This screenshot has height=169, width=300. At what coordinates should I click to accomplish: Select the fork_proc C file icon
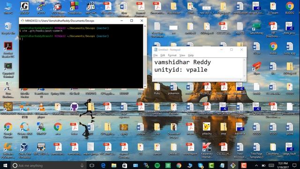(x=290, y=28)
